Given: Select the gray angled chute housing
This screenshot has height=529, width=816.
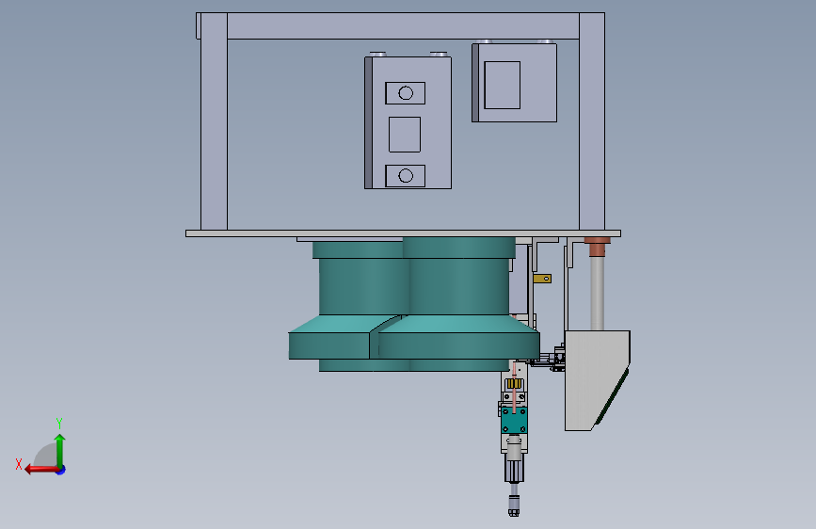Looking at the screenshot, I should 597,380.
